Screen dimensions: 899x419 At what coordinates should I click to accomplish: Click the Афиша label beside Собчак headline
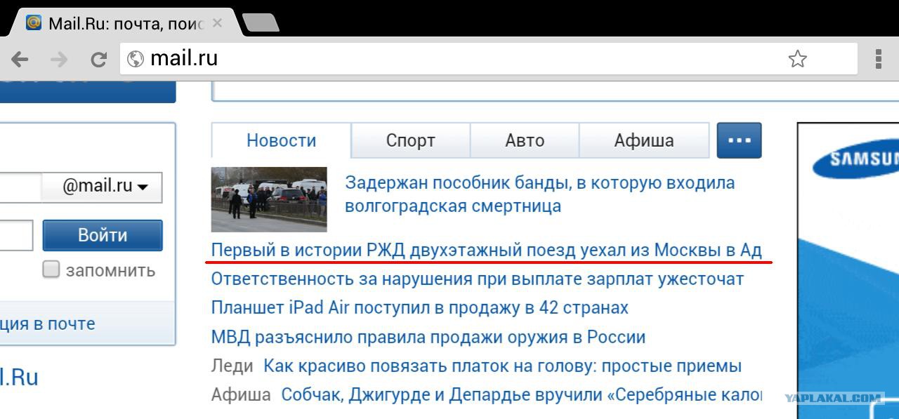point(241,394)
